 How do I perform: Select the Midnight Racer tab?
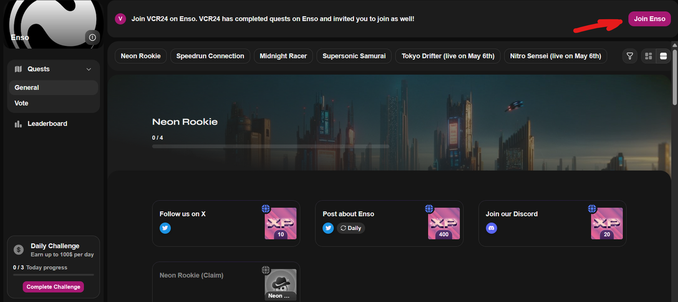coord(283,56)
